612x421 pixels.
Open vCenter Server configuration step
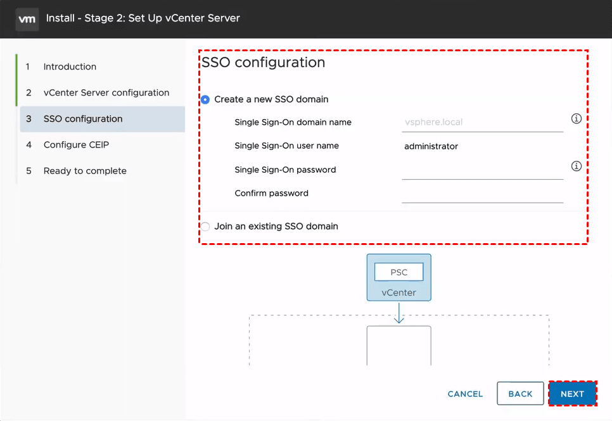(x=106, y=92)
